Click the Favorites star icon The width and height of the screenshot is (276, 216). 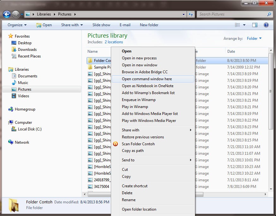pos(10,36)
